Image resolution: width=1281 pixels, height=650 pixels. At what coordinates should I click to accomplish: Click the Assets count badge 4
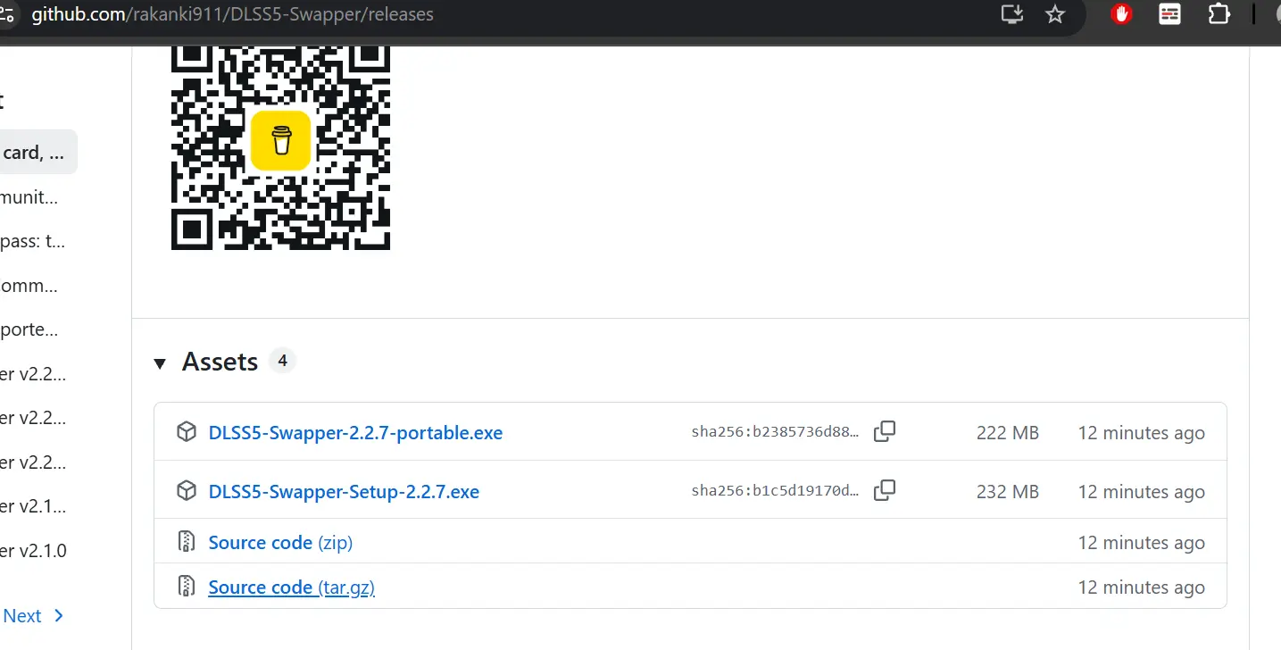click(282, 361)
